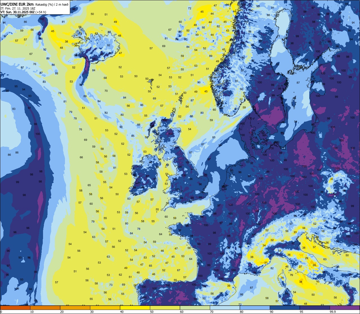Click the indigo 95–99.9 legend swatch
The width and height of the screenshot is (360, 314).
coord(315,308)
